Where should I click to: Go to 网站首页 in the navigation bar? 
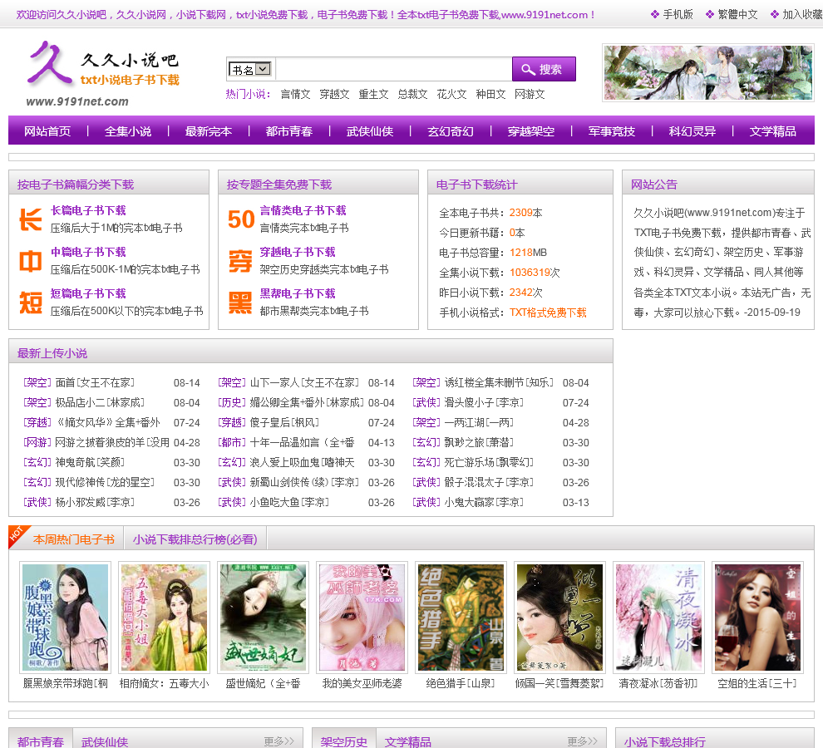[47, 131]
